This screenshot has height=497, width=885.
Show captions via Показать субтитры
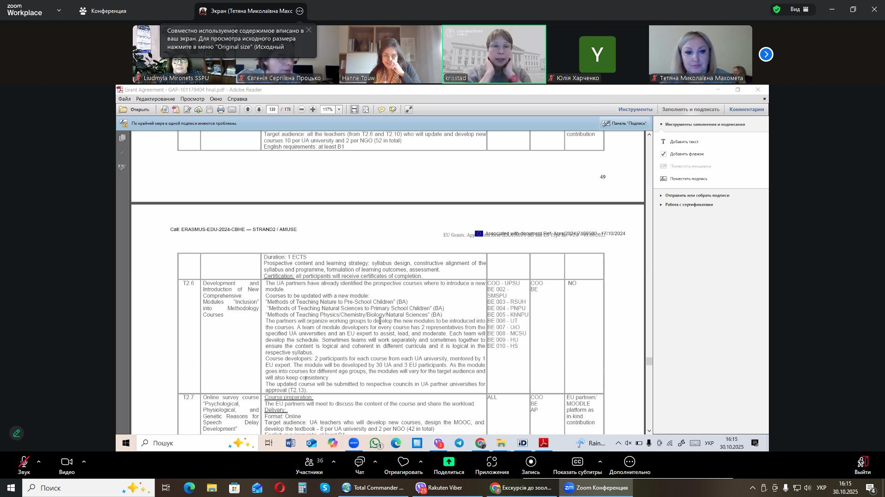[577, 465]
